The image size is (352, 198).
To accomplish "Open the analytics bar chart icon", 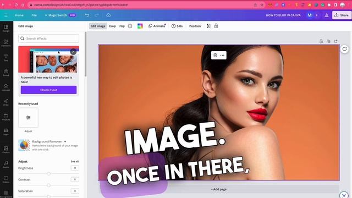I will point(326,15).
